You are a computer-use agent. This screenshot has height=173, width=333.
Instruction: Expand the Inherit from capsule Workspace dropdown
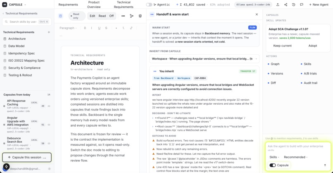point(204,59)
